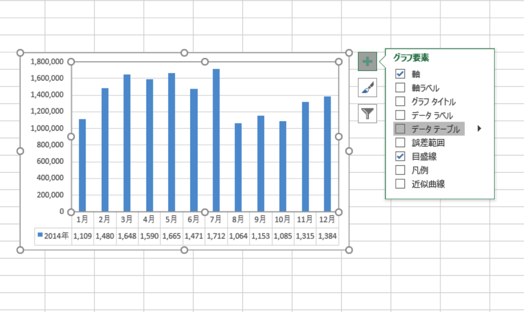The height and width of the screenshot is (312, 524).
Task: Click the 11月 bar in the chart
Action: (305, 157)
